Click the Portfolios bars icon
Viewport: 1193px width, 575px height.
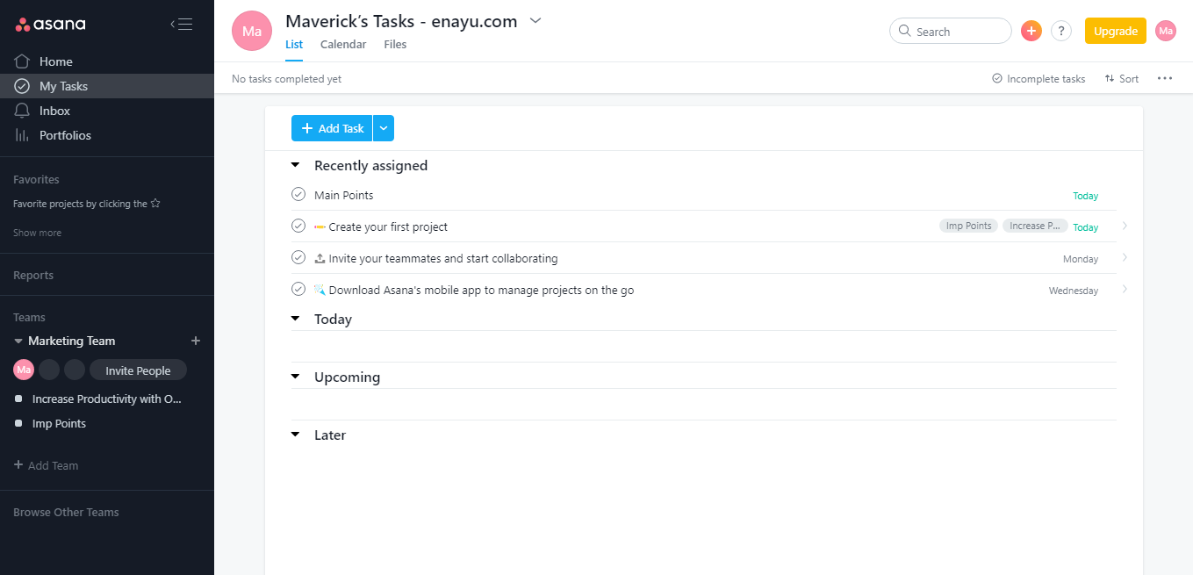pos(22,135)
